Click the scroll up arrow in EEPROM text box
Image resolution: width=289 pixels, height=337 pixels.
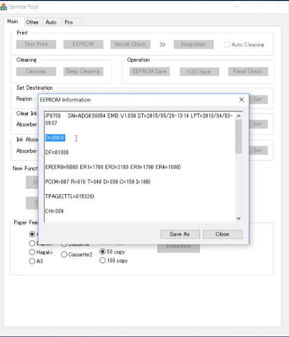[x=239, y=116]
